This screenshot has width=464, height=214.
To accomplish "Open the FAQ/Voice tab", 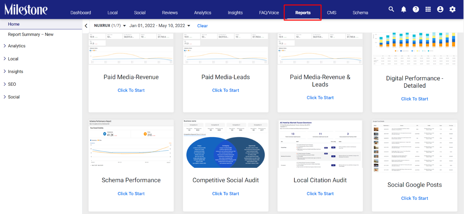I will click(x=269, y=12).
